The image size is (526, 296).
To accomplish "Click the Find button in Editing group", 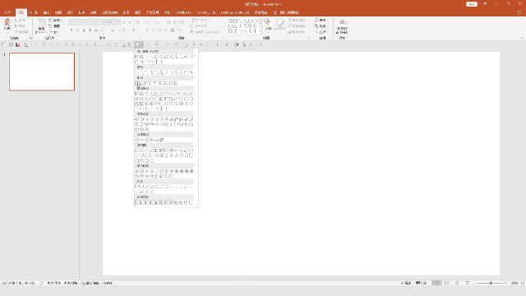I will pos(320,20).
